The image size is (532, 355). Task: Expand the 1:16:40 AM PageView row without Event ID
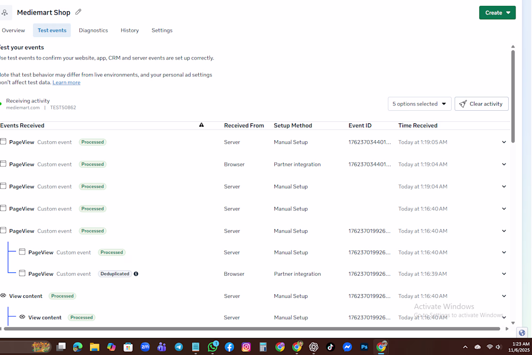[504, 209]
